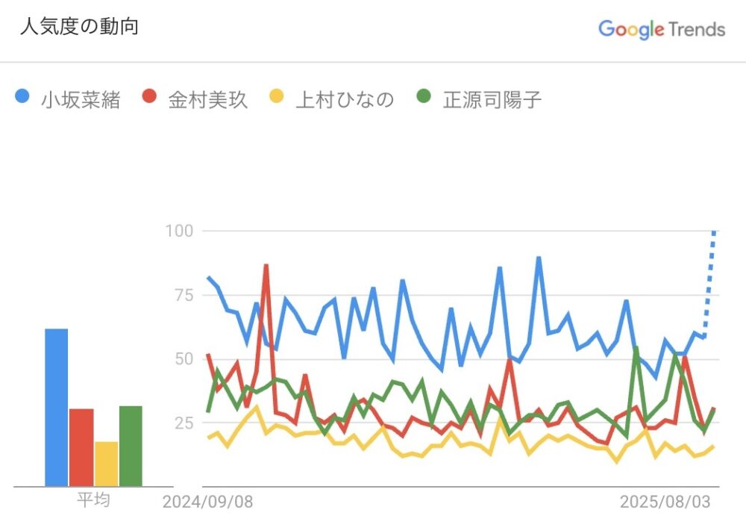Click the blue average bar

57,407
